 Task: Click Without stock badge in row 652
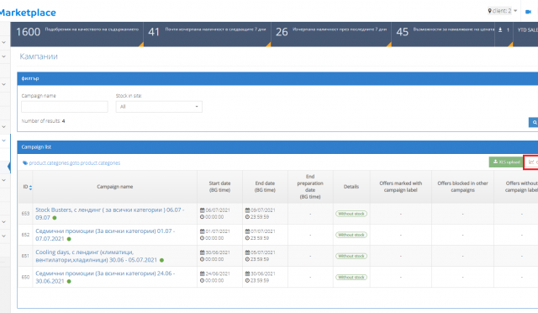tap(351, 235)
